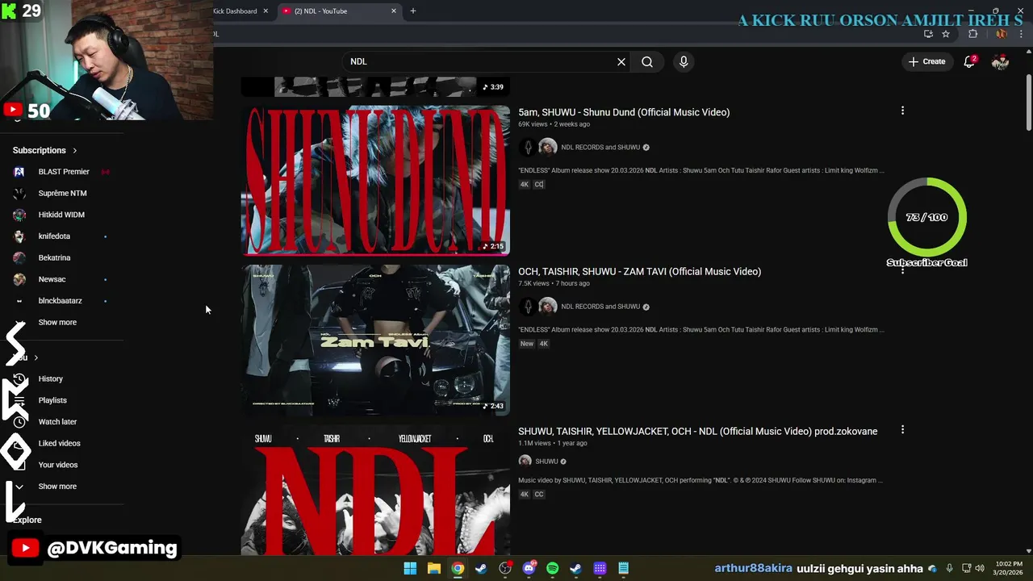Launch File Explorer from the taskbar

[434, 568]
